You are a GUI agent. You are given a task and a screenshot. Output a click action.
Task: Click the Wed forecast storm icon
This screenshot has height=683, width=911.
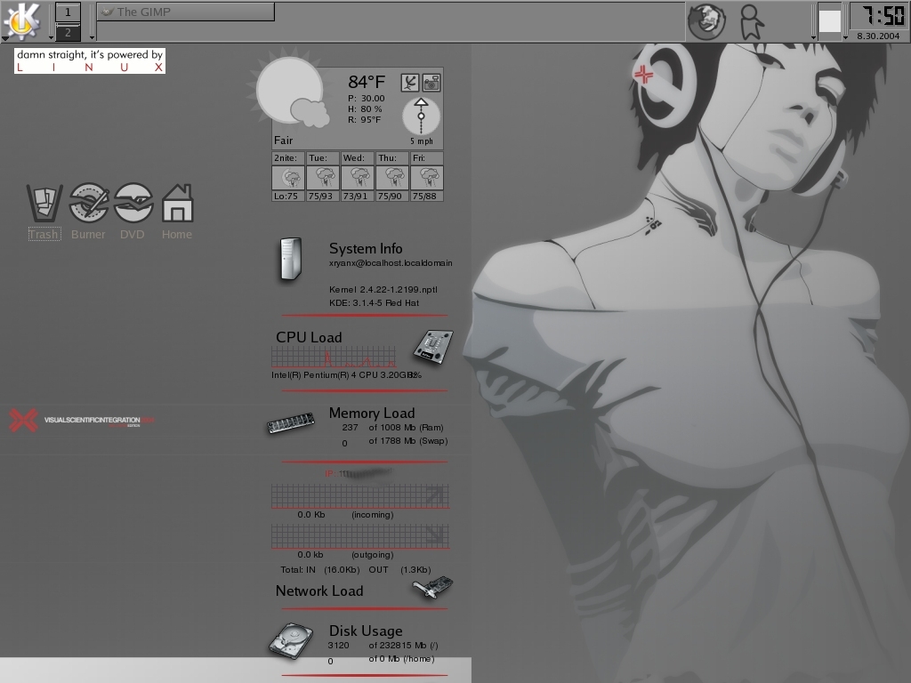tap(358, 178)
